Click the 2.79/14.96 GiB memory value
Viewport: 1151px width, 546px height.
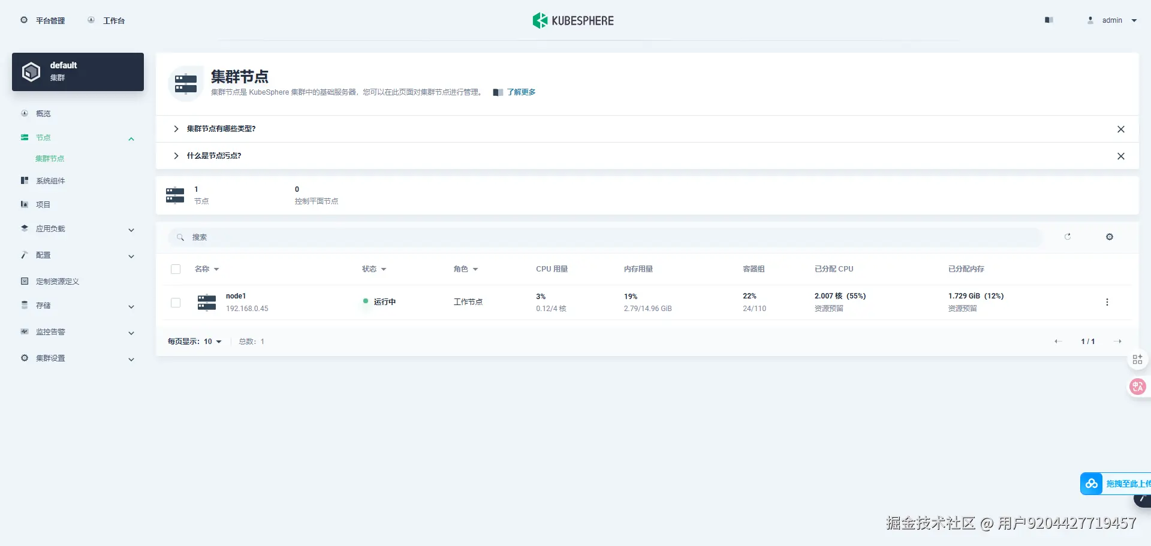(x=647, y=309)
